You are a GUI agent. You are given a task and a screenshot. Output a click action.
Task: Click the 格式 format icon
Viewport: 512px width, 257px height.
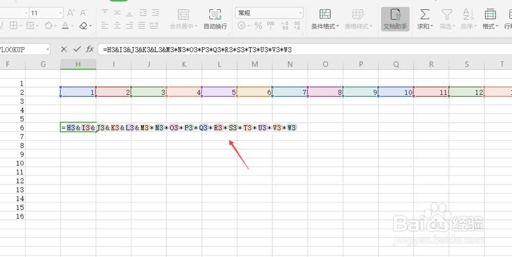(x=490, y=14)
